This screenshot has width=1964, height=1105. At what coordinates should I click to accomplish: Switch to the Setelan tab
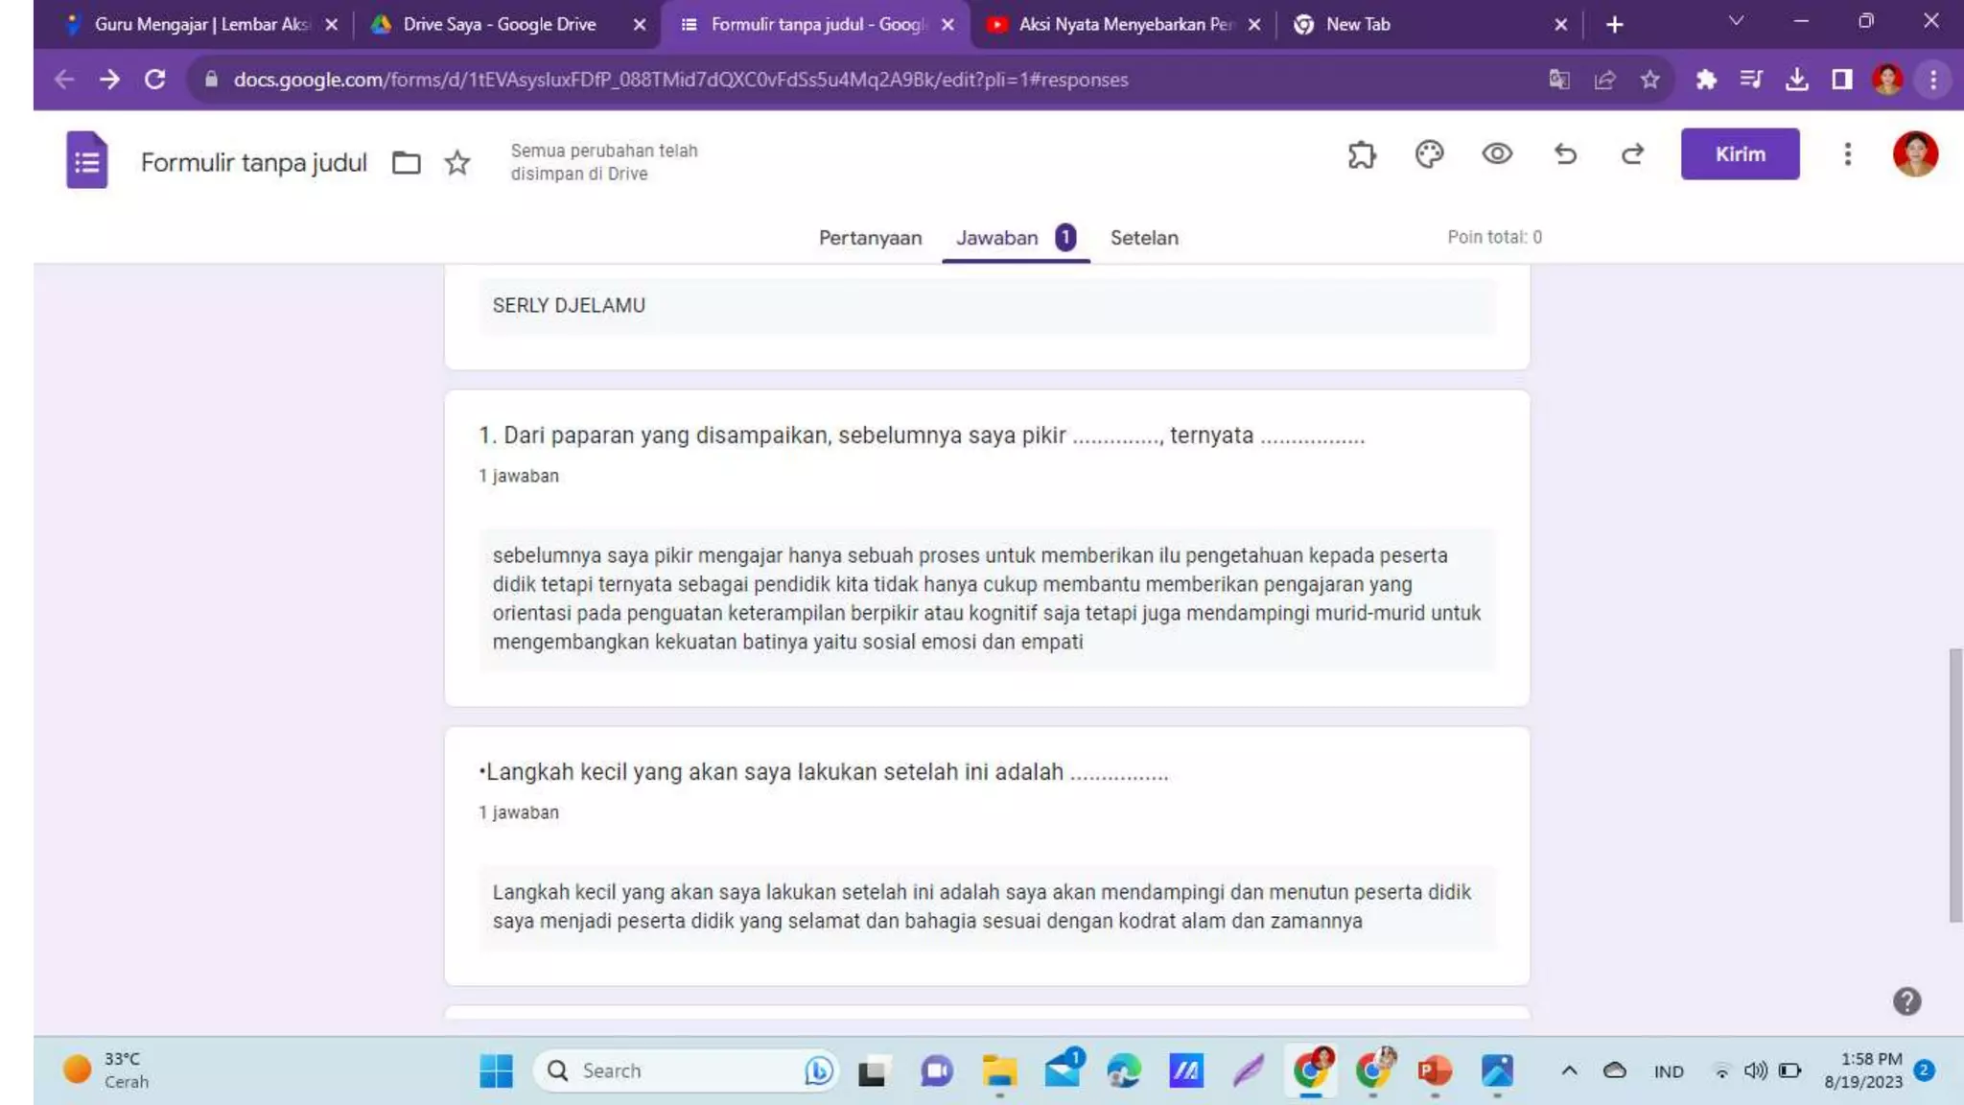point(1144,238)
